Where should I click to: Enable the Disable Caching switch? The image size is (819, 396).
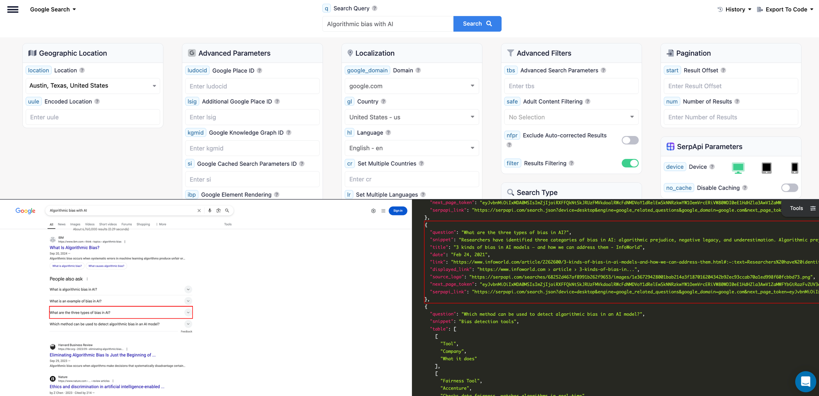(790, 188)
